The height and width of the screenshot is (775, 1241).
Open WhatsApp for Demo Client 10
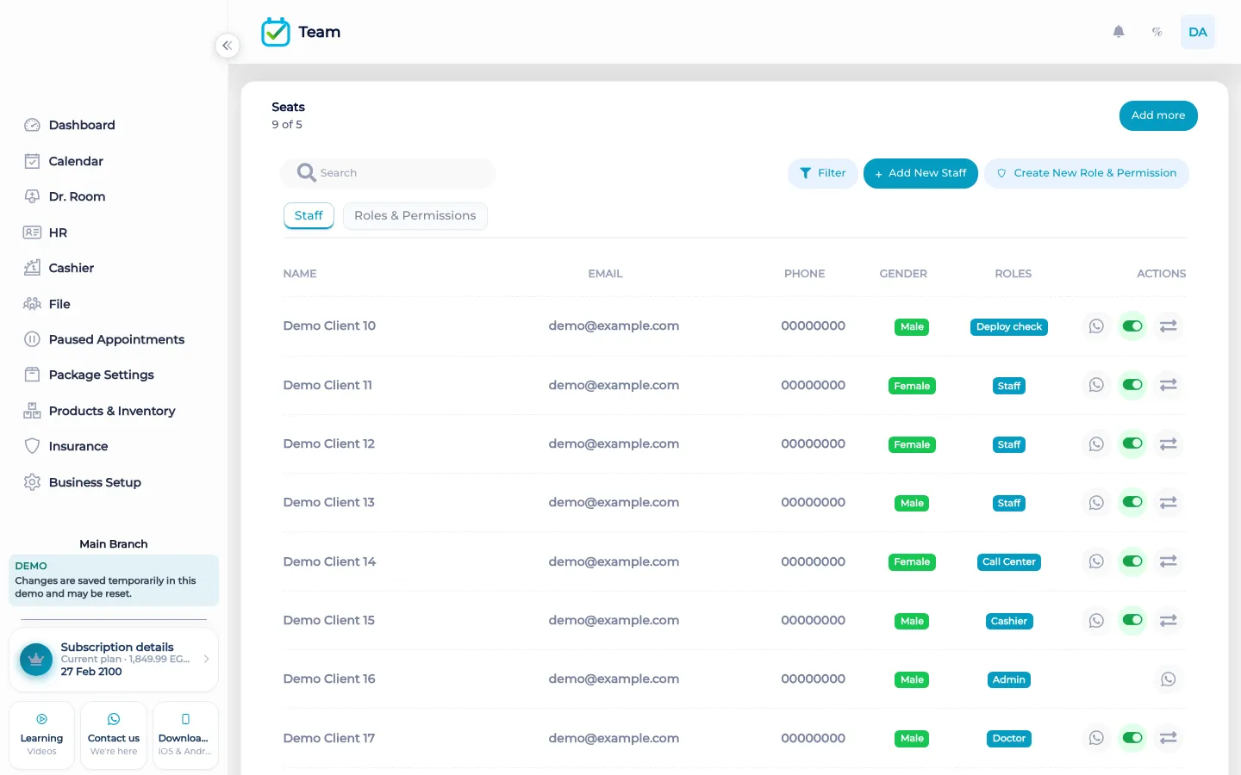(1096, 326)
